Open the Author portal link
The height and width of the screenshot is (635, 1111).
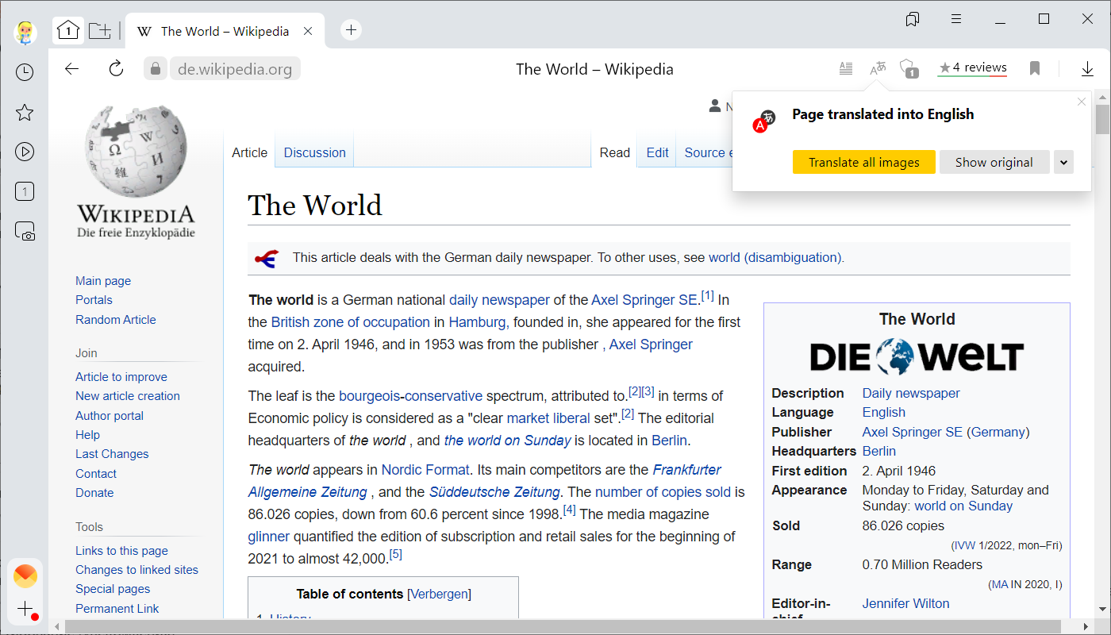[110, 415]
